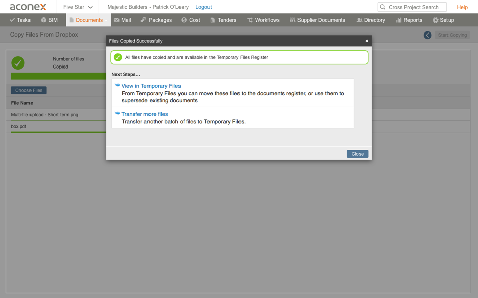Open the Tasks menu
Screen dimensions: 478x298
[20, 20]
